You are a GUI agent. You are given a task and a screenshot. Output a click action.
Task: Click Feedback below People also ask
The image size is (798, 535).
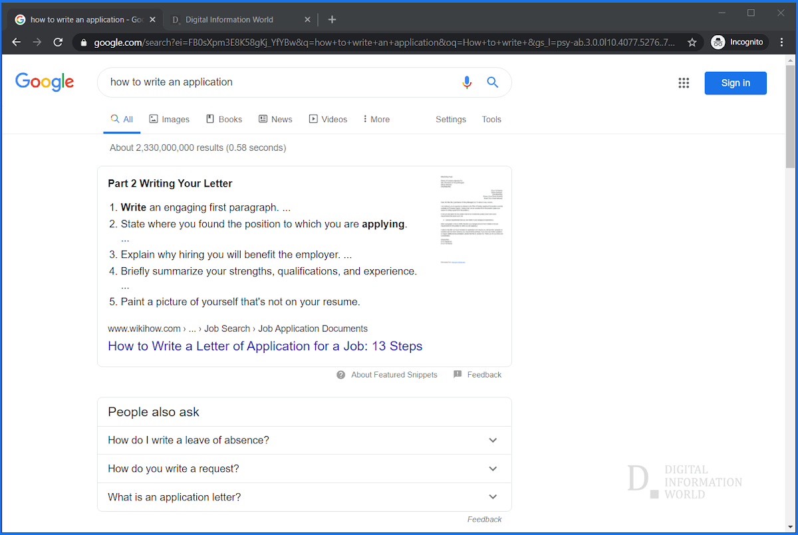pos(484,519)
